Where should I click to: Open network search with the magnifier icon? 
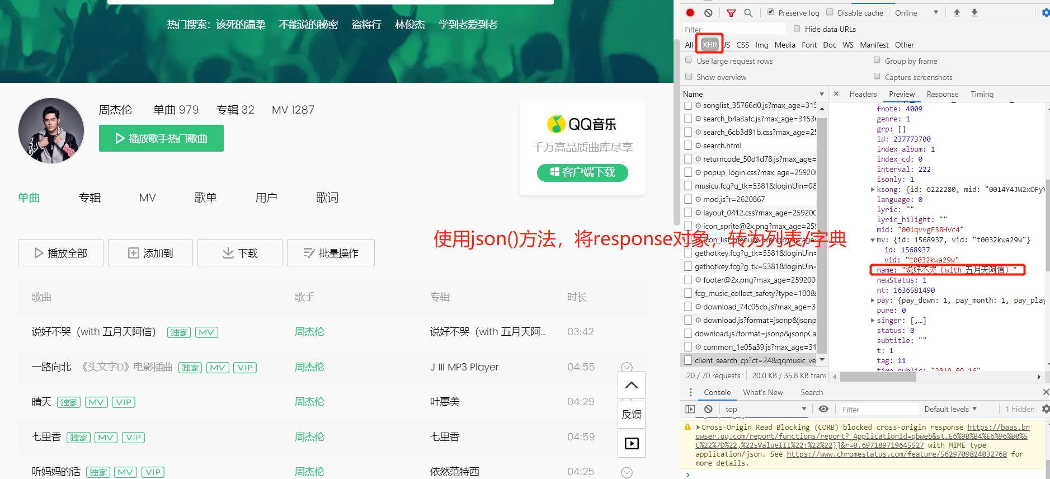pyautogui.click(x=748, y=13)
